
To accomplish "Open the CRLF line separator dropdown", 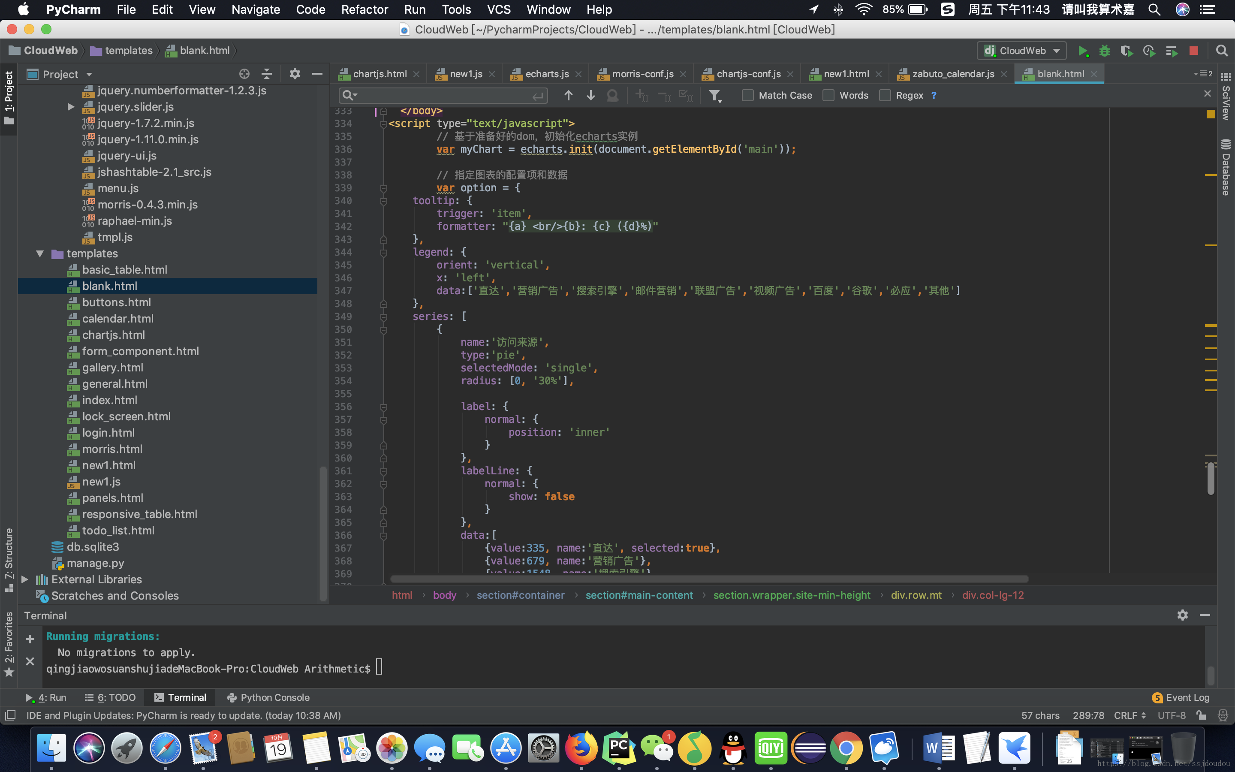I will (1130, 715).
